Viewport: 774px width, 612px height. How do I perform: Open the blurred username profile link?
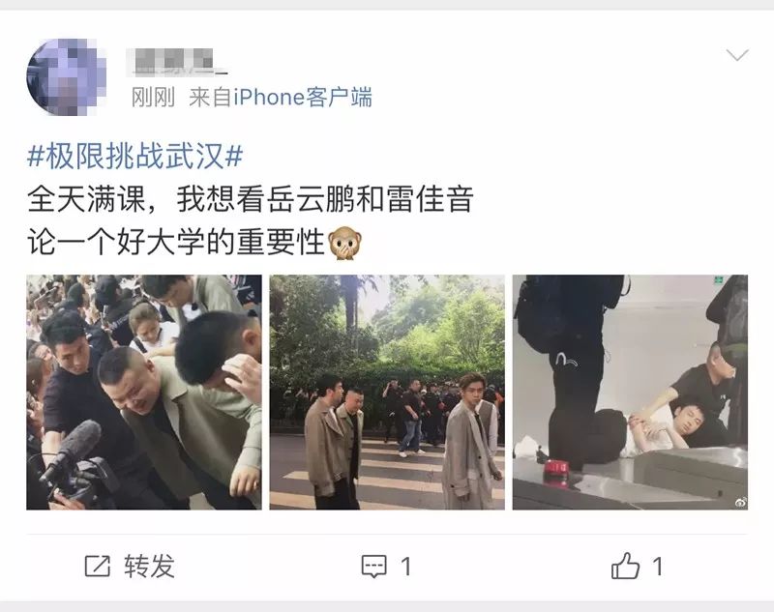[177, 62]
